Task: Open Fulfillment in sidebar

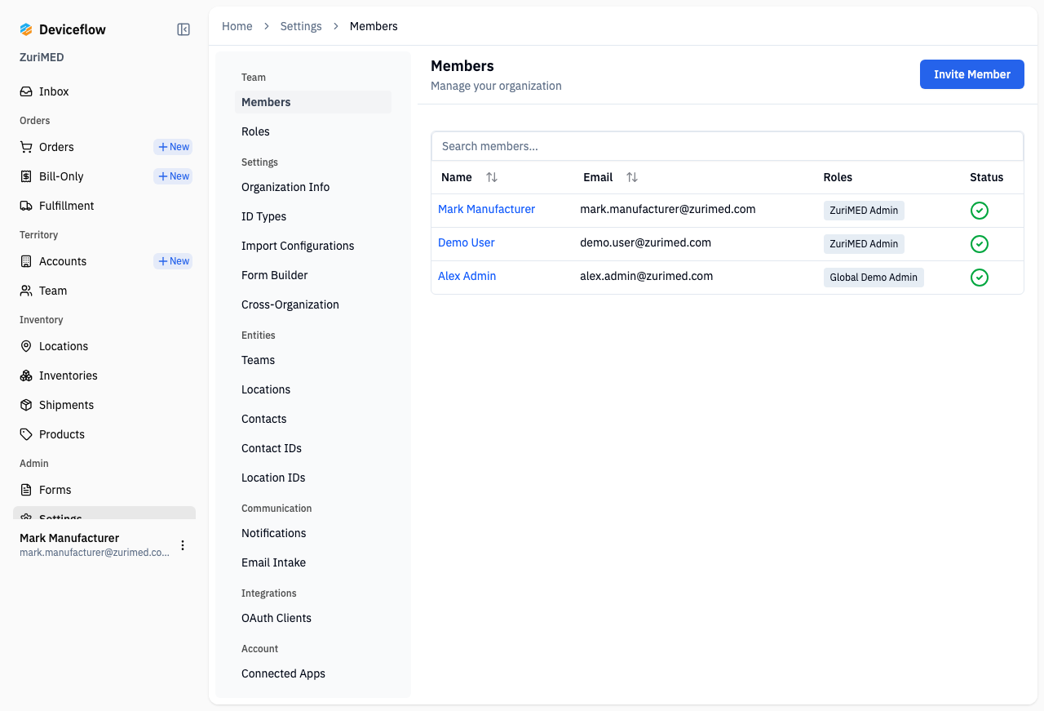Action: click(104, 206)
